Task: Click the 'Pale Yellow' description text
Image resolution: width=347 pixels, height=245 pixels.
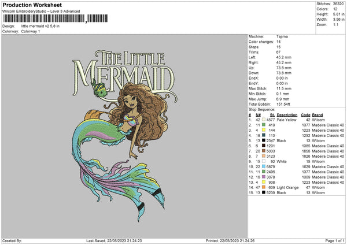Action: (x=286, y=120)
